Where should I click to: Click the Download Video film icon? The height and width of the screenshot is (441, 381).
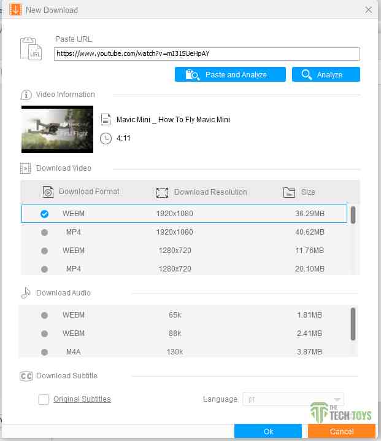click(x=26, y=168)
